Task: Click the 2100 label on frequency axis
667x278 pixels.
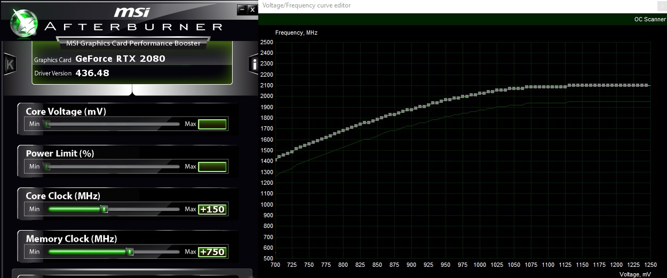Action: (267, 85)
